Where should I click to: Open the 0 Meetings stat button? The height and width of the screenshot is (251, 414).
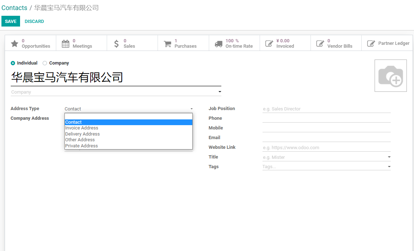(82, 43)
